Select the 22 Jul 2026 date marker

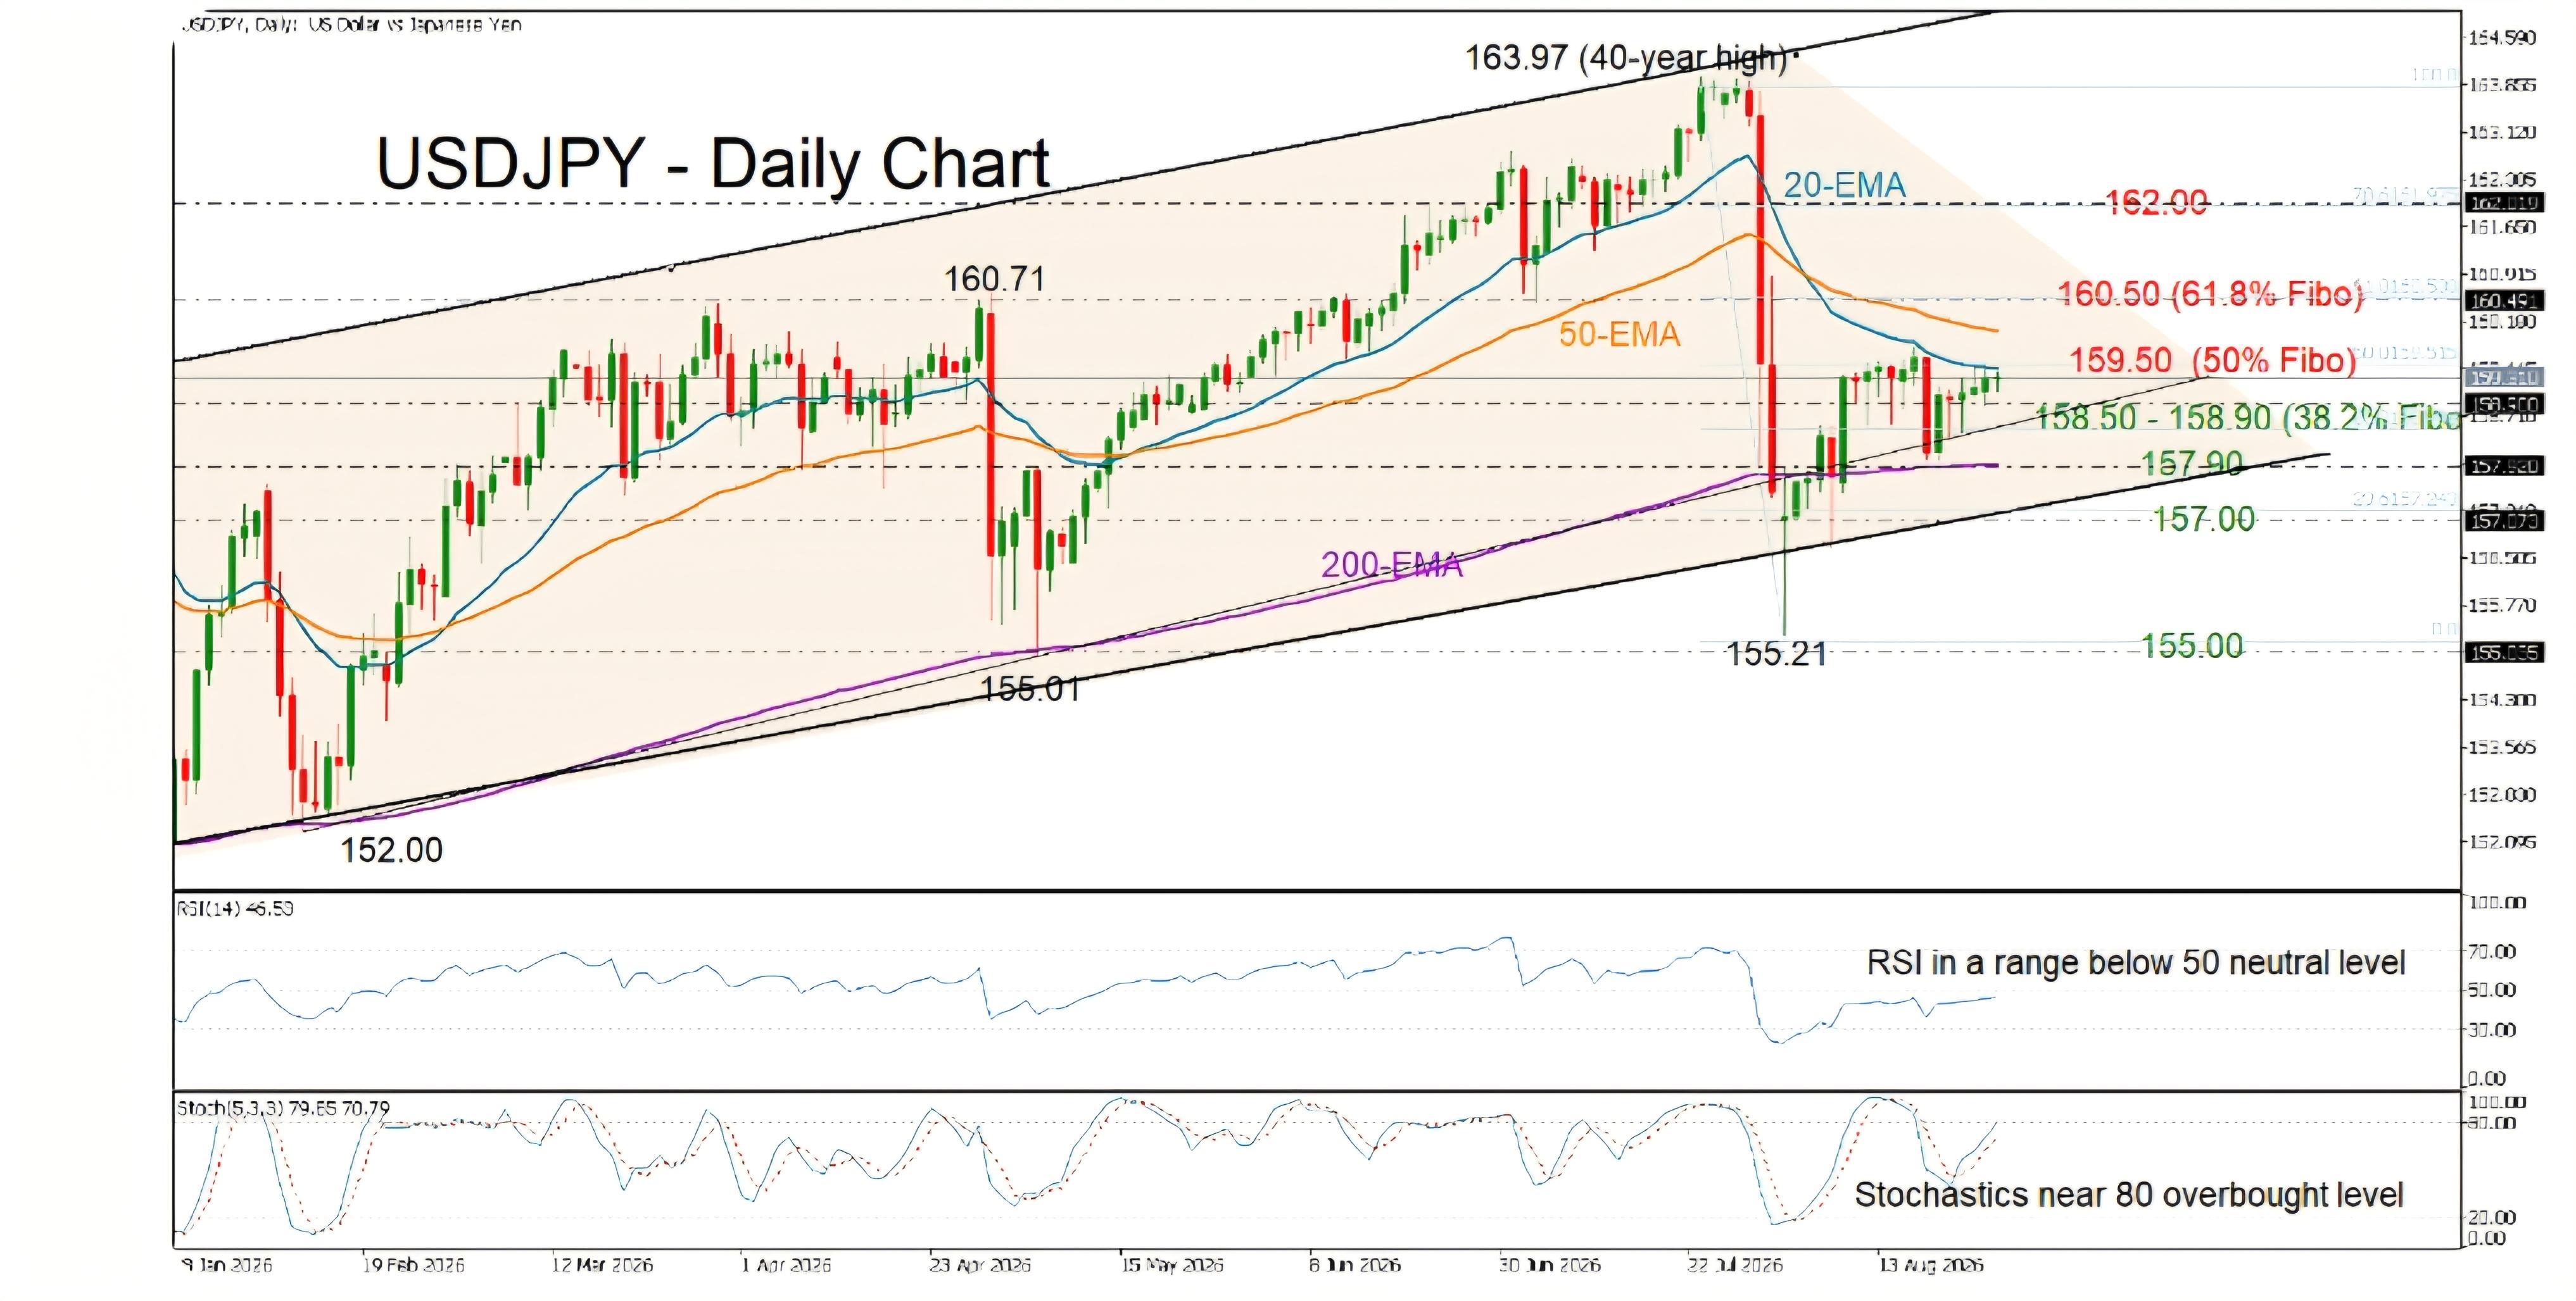coord(1735,1265)
